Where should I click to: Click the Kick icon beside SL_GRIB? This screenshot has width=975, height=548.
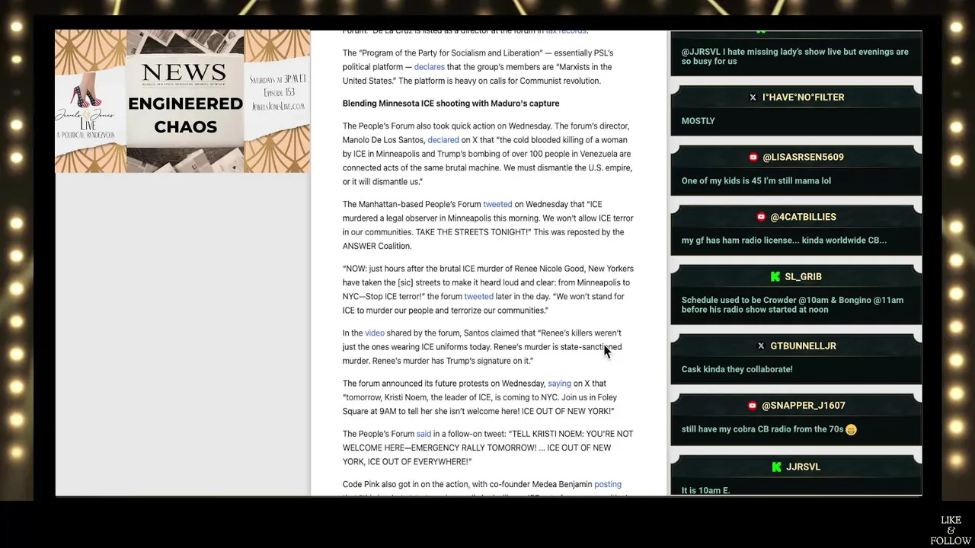775,277
